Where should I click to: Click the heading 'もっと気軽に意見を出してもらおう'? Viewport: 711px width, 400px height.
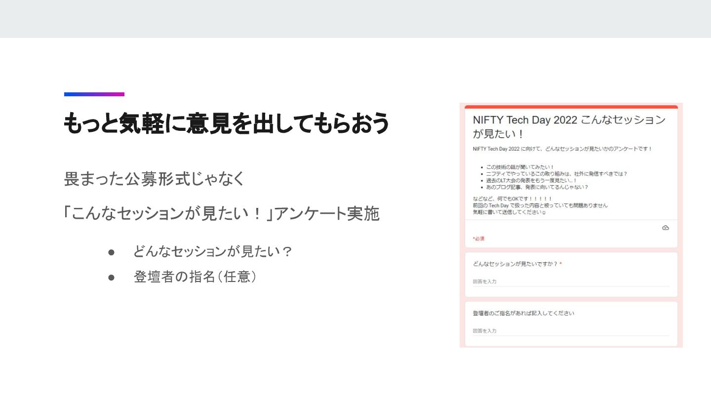227,123
